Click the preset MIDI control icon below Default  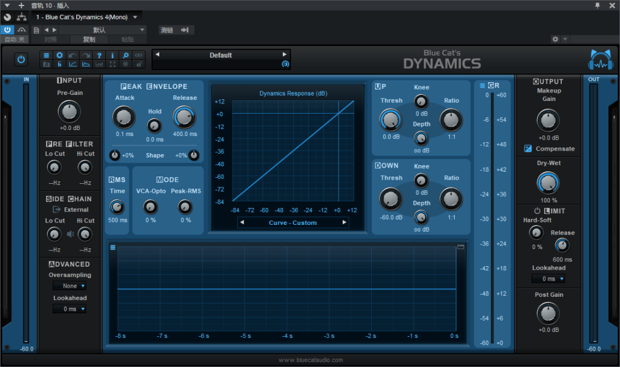(285, 64)
